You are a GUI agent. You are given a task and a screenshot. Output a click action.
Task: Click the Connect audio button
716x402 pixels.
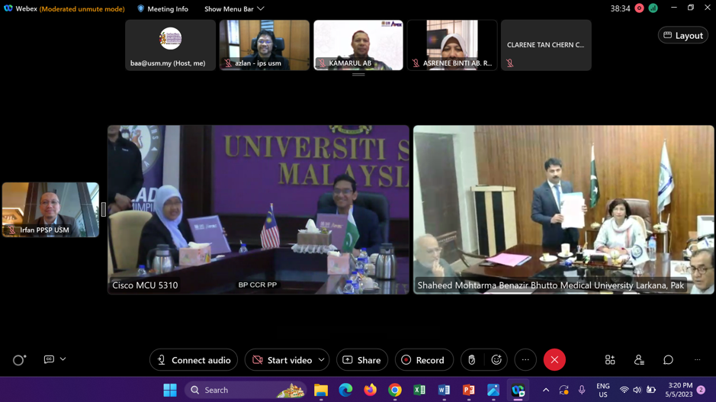[194, 360]
